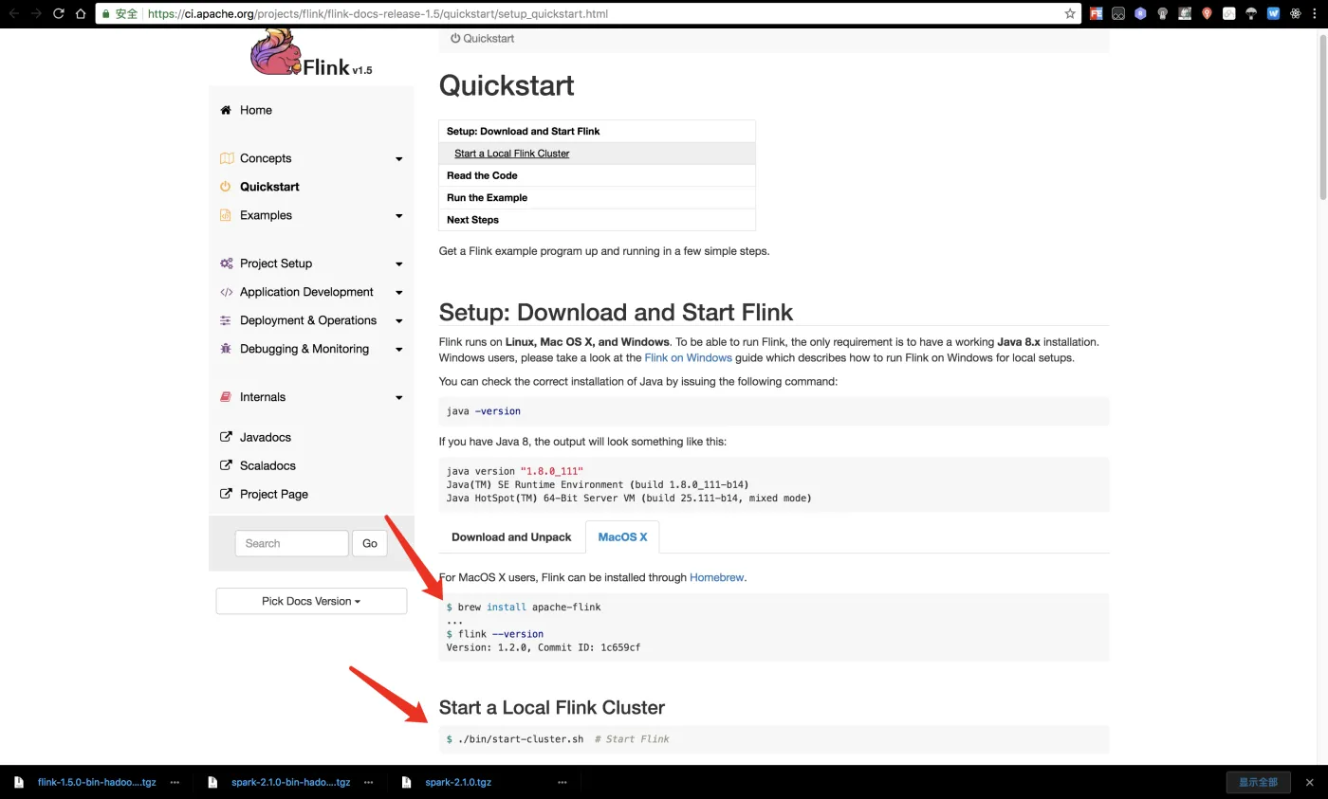The height and width of the screenshot is (799, 1328).
Task: Expand Debugging & Monitoring section
Action: tap(399, 350)
